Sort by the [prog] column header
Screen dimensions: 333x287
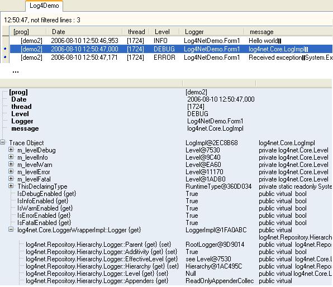click(x=21, y=32)
